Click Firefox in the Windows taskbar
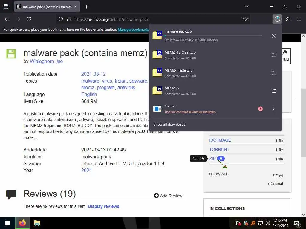The image size is (306, 229). pyautogui.click(x=22, y=223)
